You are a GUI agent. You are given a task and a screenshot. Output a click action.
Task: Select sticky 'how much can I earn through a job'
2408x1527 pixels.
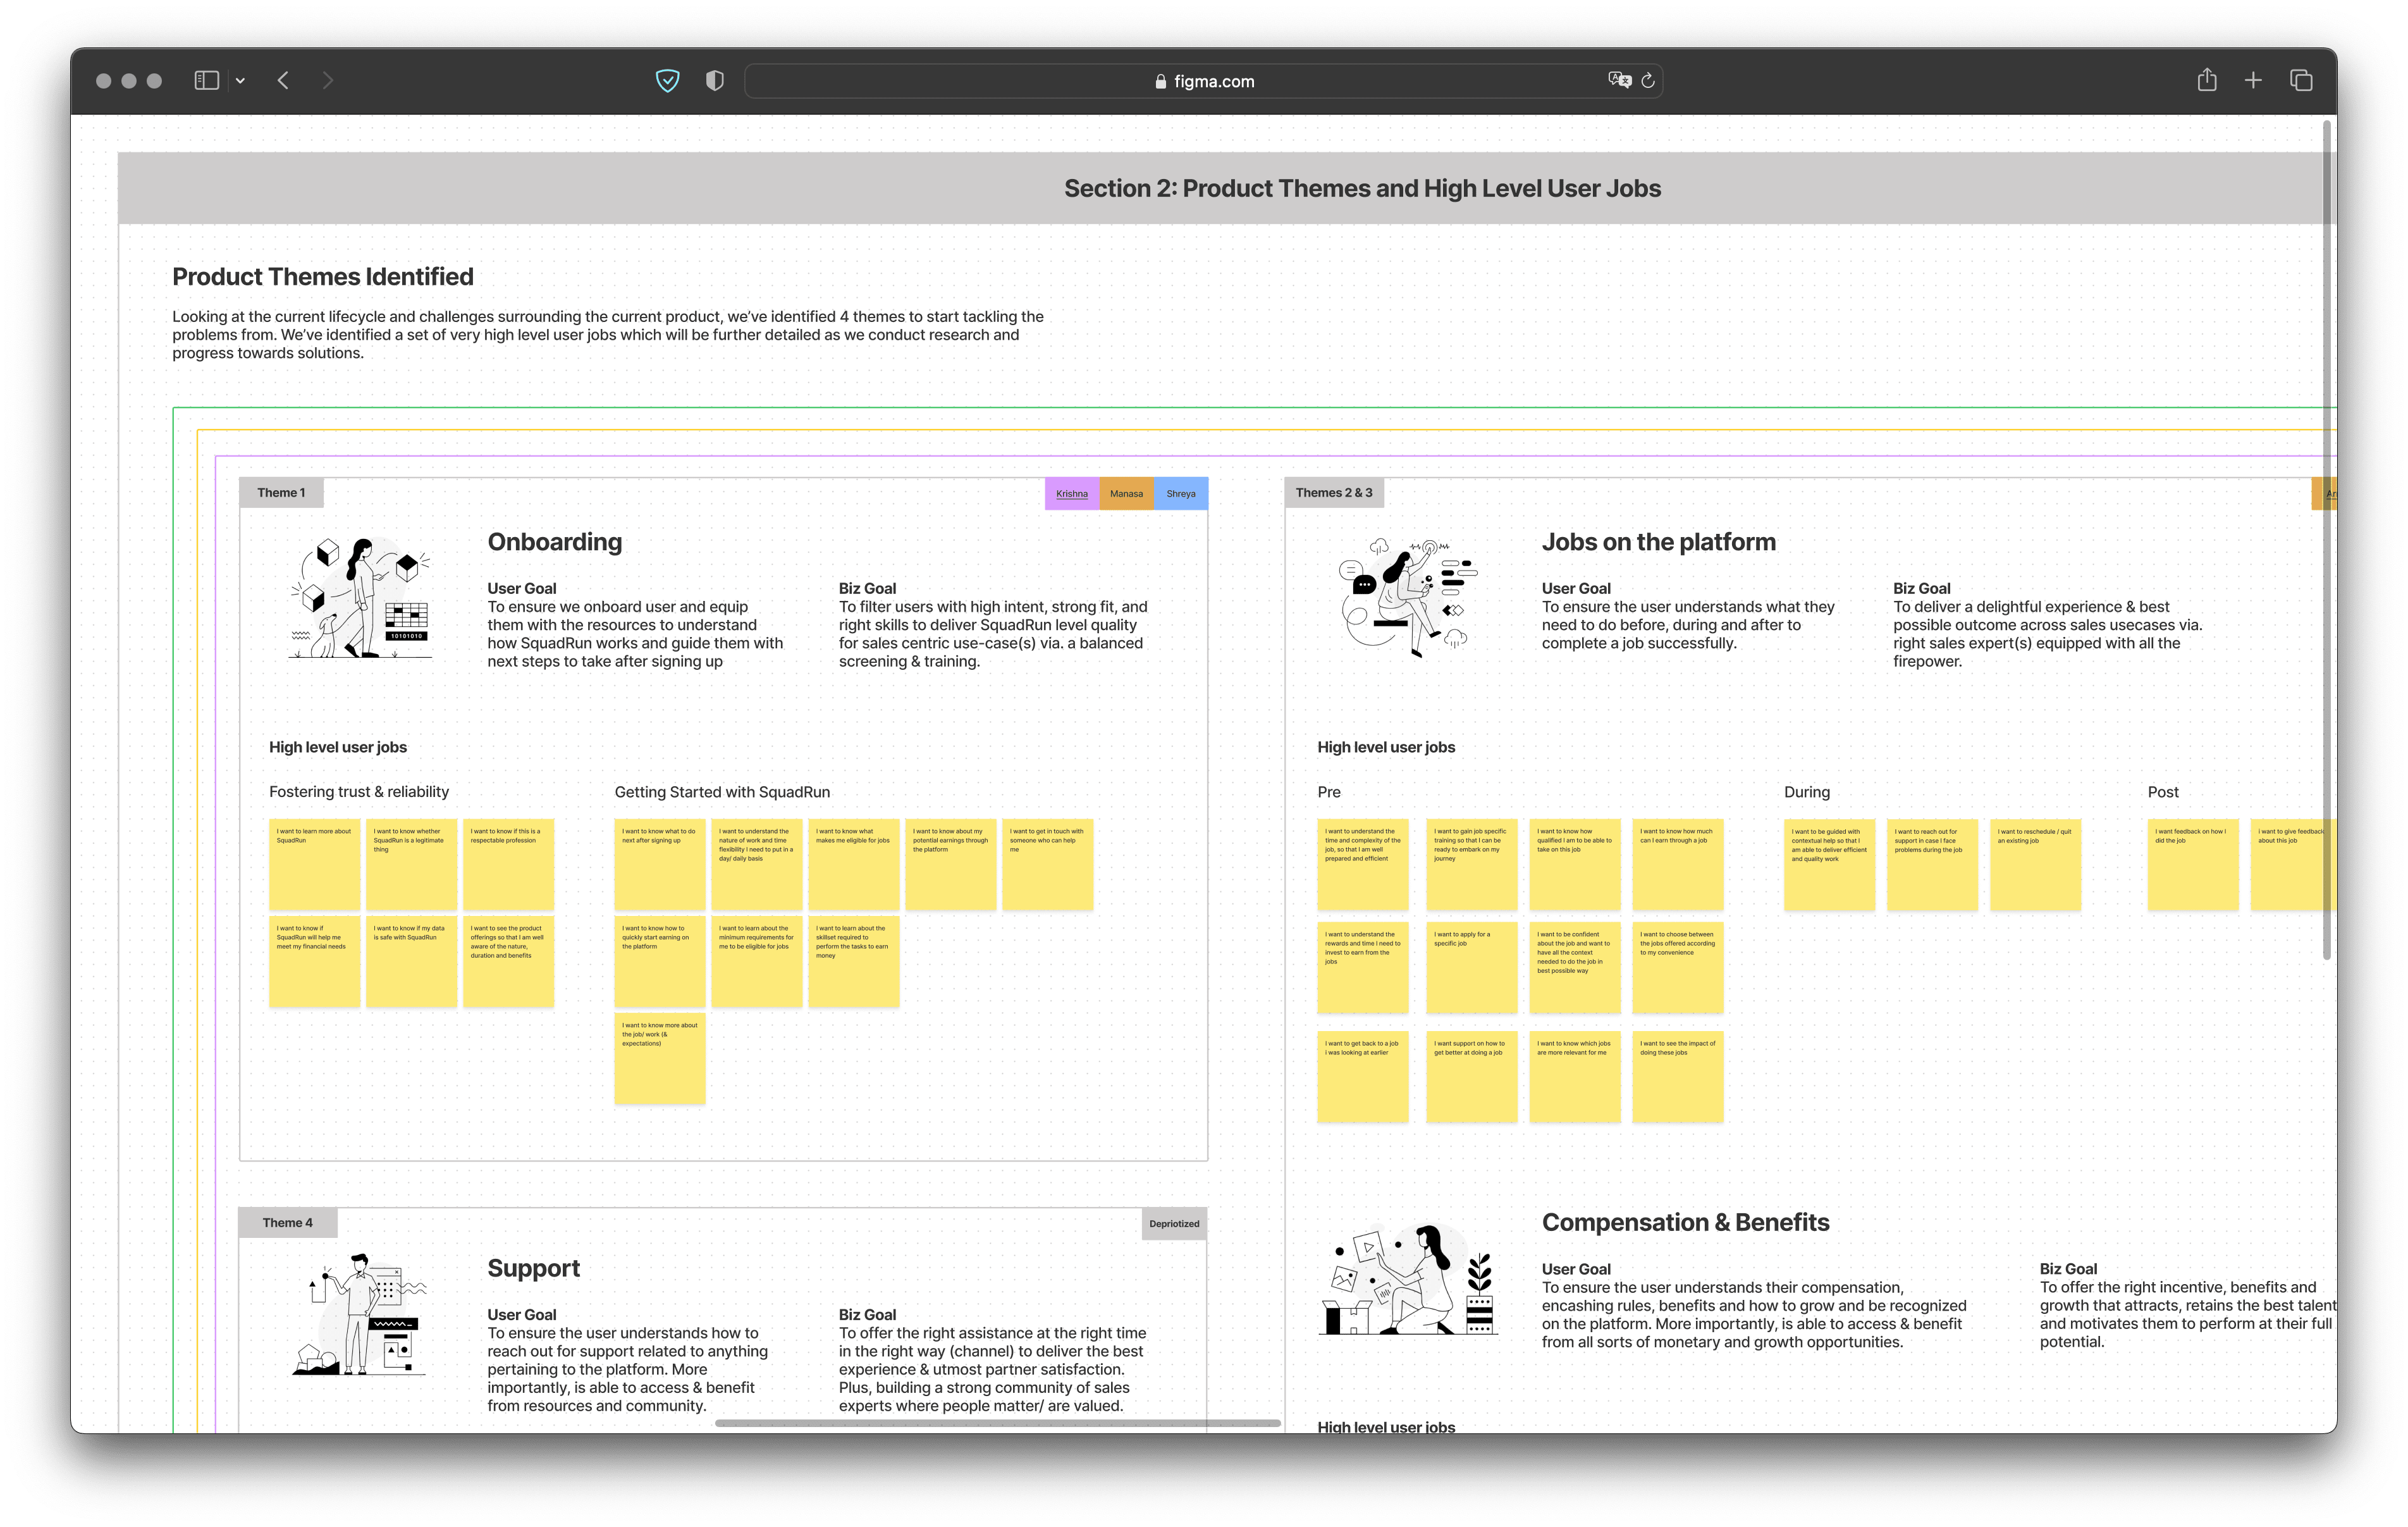(x=1677, y=865)
